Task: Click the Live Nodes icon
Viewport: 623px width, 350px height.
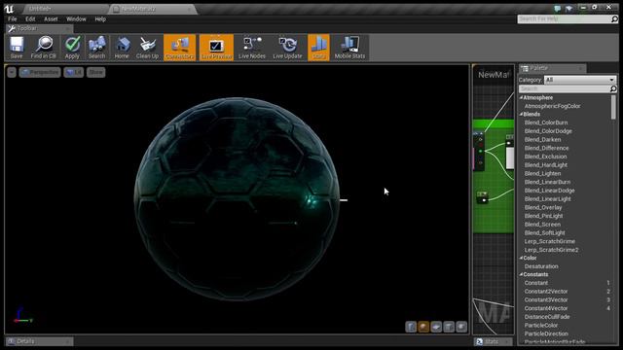Action: 252,48
